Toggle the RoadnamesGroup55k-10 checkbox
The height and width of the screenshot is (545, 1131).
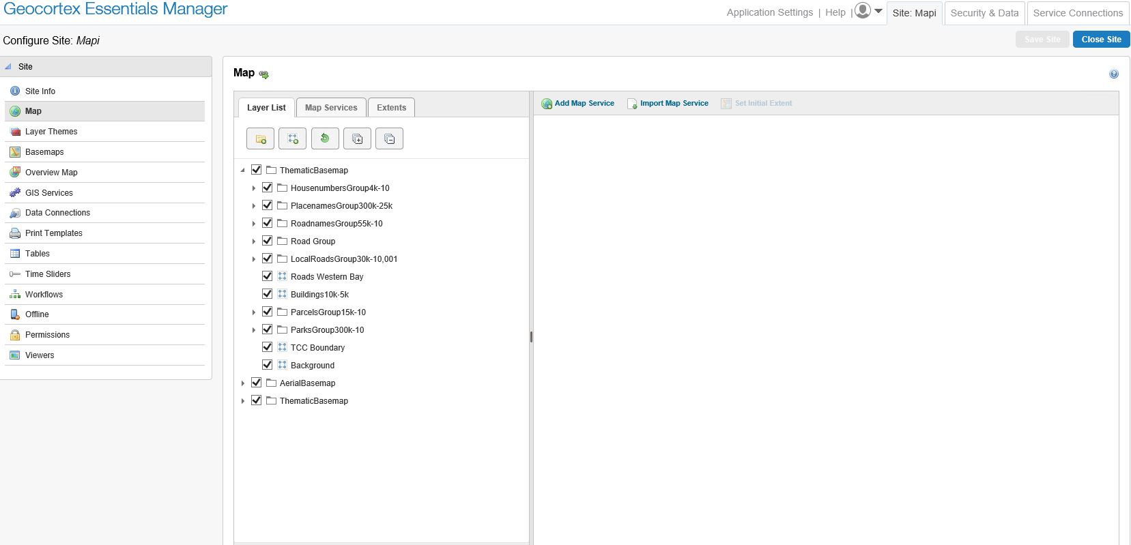tap(268, 223)
